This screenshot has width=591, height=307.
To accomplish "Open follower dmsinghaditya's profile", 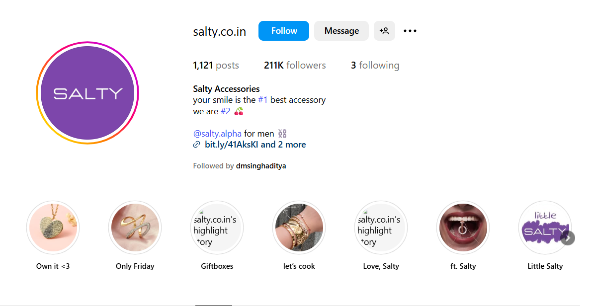I will click(261, 166).
